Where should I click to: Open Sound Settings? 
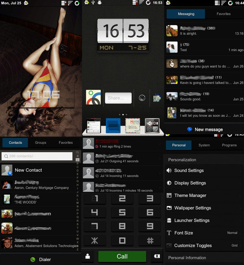click(x=204, y=171)
